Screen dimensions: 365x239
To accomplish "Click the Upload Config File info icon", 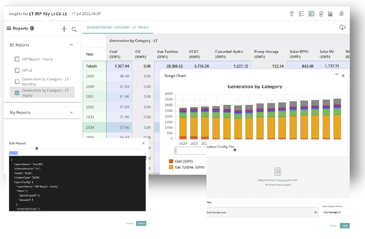I will (235, 150).
